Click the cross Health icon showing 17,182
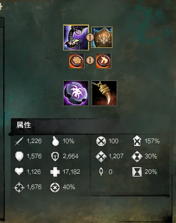Image resolution: width=176 pixels, height=223 pixels. 55,172
